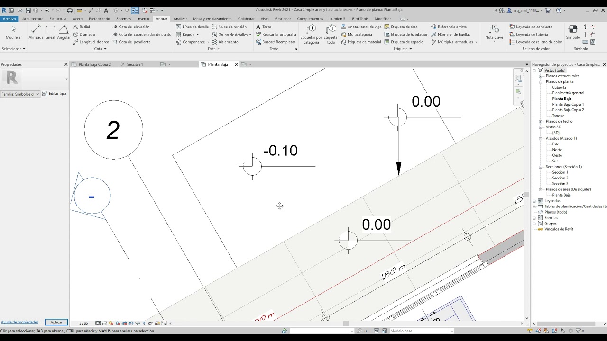Switch to Sección 1 view tab
Screen dimensions: 607x341
pyautogui.click(x=135, y=64)
